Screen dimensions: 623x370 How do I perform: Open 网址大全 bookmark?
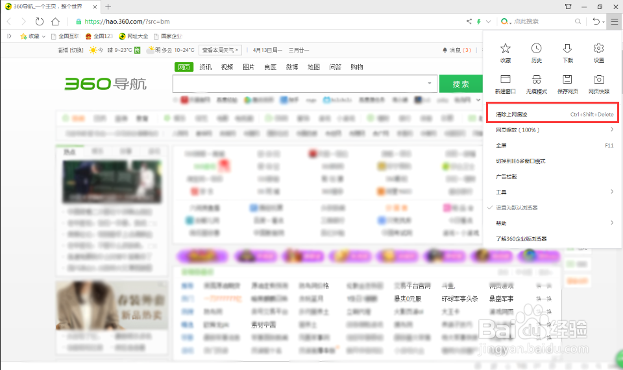click(x=134, y=36)
